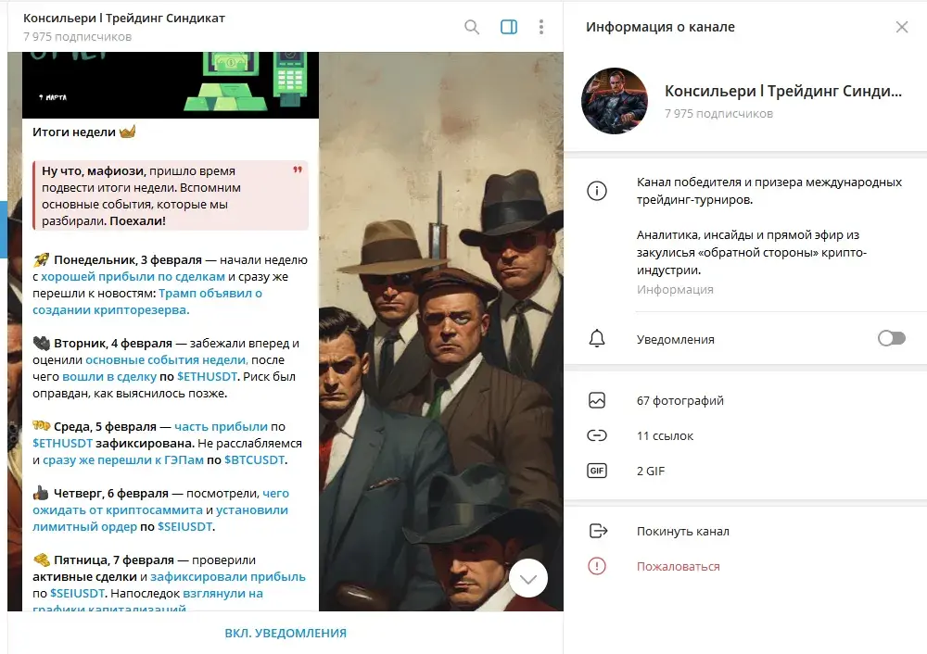
Task: Open link часть прибыли
Action: 222,426
